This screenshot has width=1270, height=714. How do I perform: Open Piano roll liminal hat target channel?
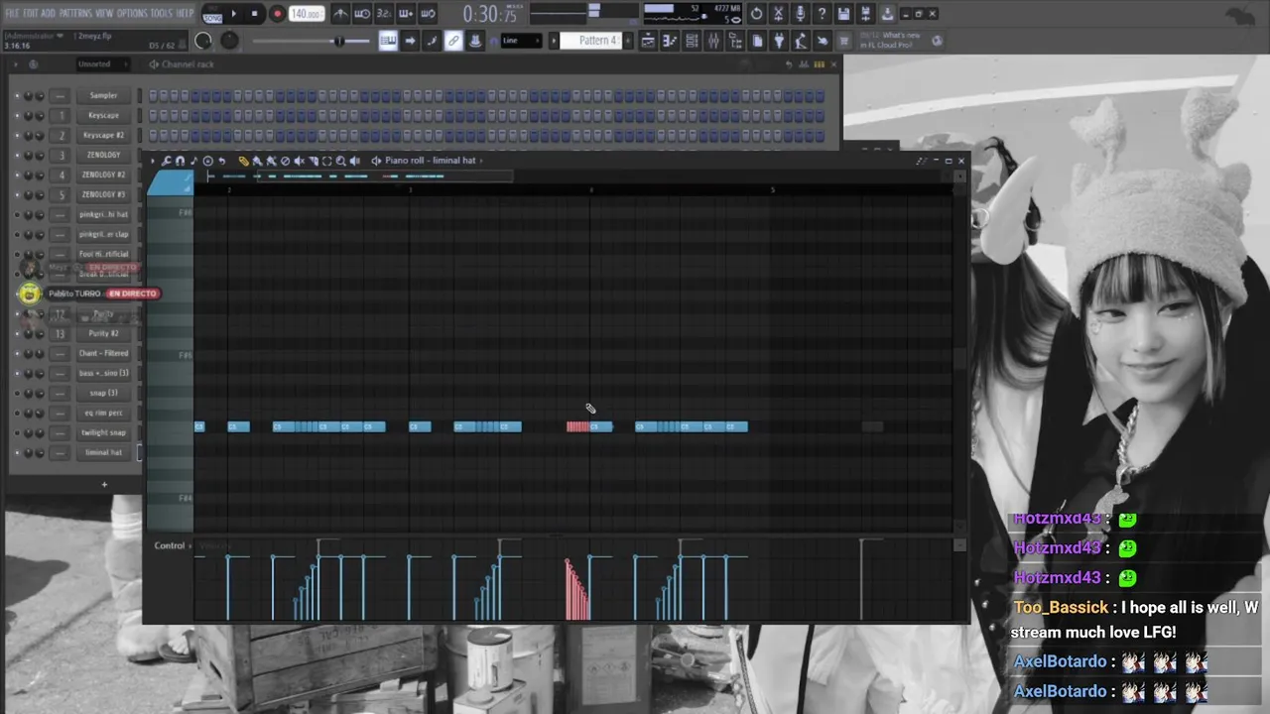pos(431,161)
